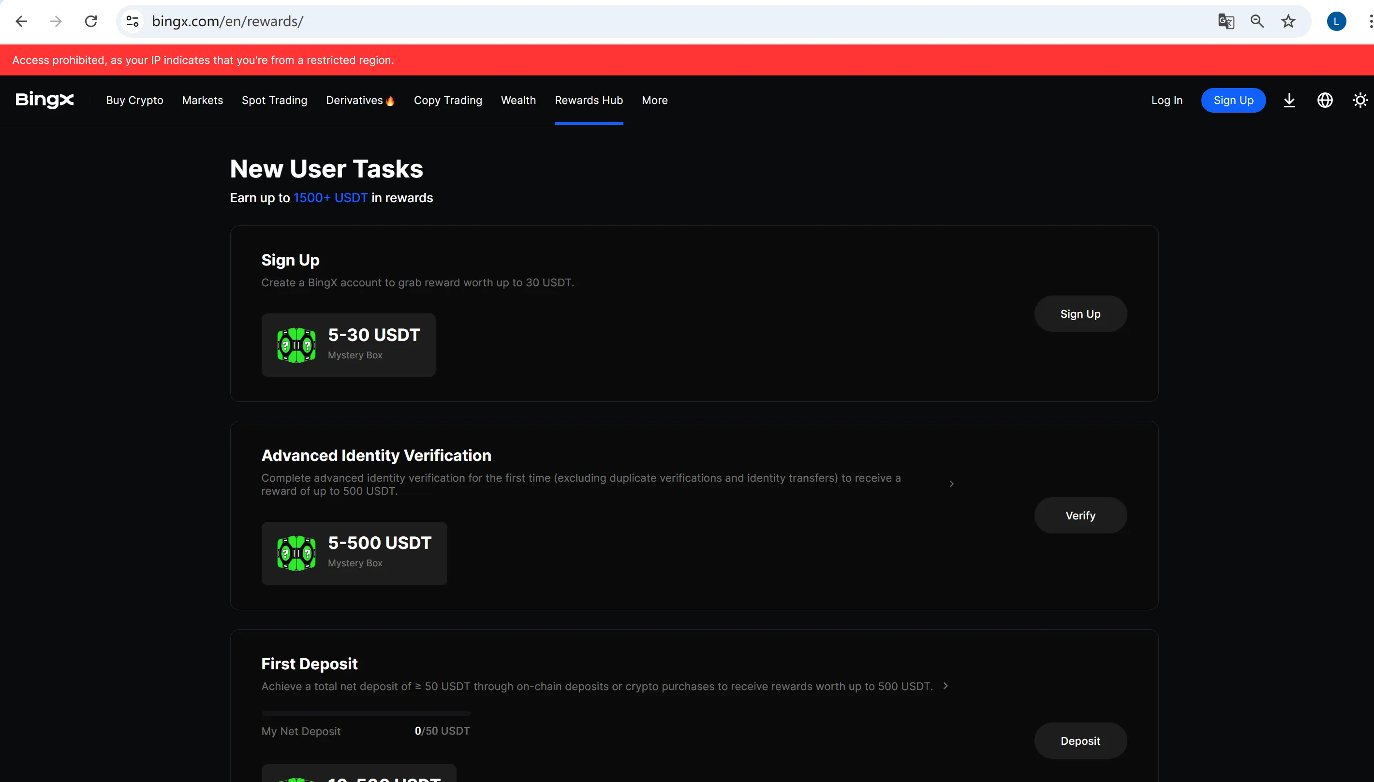The width and height of the screenshot is (1374, 782).
Task: Open the Buy Crypto menu
Action: [x=135, y=101]
